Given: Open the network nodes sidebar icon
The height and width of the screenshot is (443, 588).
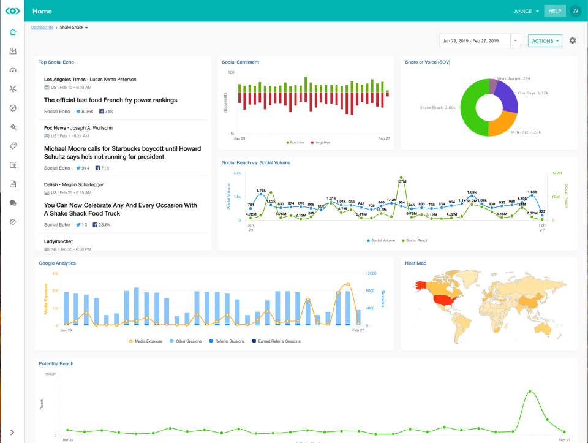Looking at the screenshot, I should click(13, 89).
